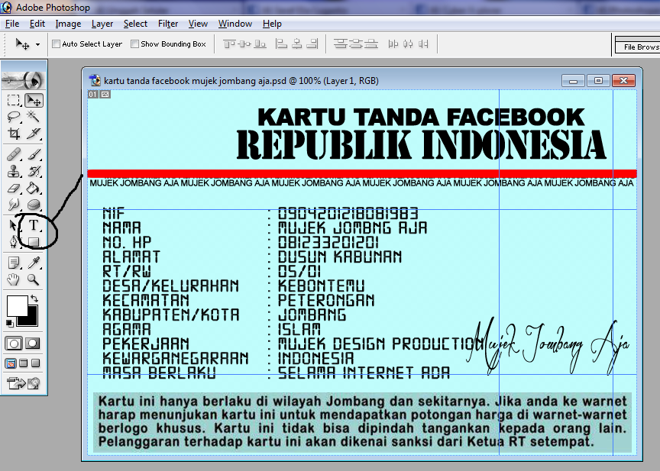Click Align Vertical Centers in options bar
The image size is (660, 471).
[244, 44]
